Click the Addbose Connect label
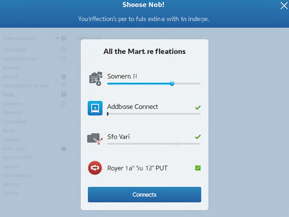289x217 pixels. pyautogui.click(x=133, y=107)
